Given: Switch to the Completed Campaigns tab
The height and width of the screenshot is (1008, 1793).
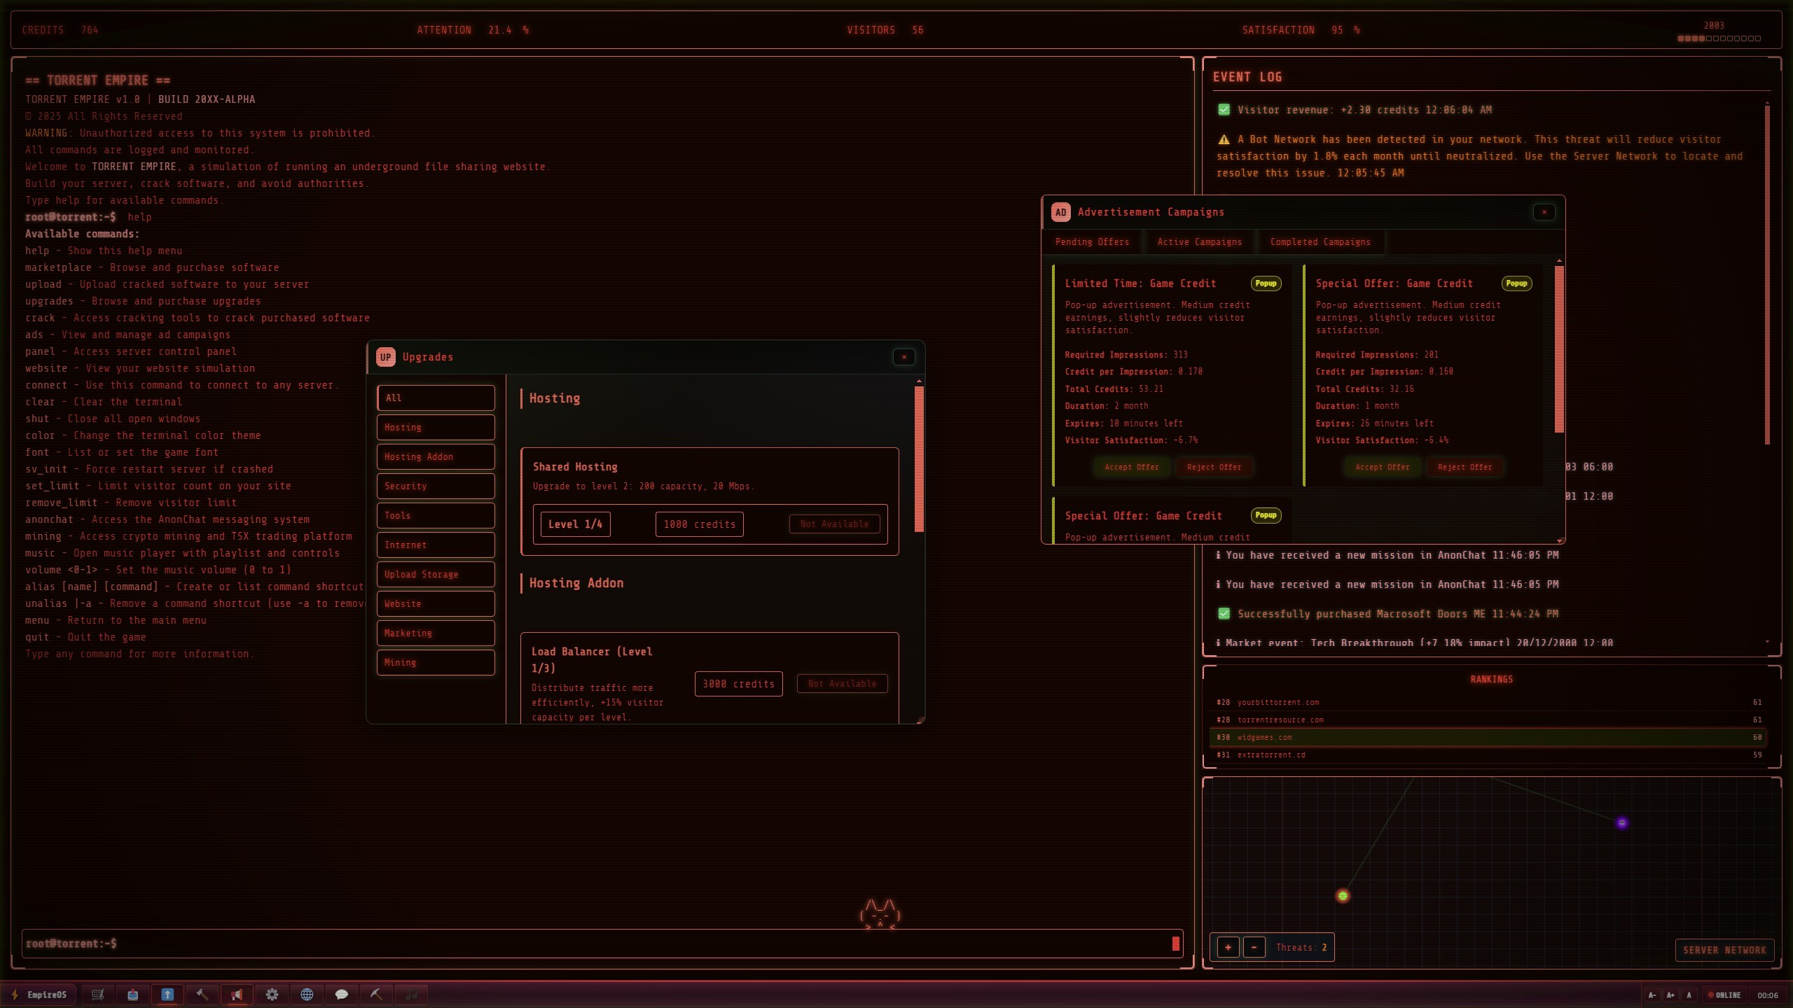Looking at the screenshot, I should click(x=1320, y=241).
